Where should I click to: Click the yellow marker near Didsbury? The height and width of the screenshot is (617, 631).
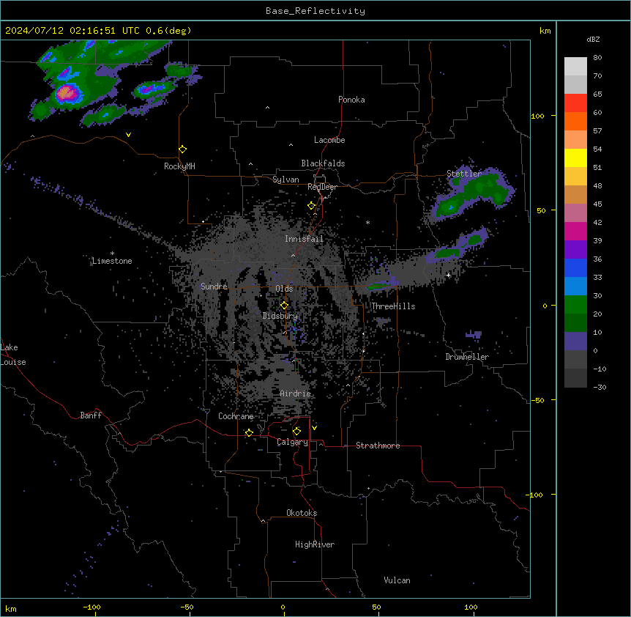284,306
